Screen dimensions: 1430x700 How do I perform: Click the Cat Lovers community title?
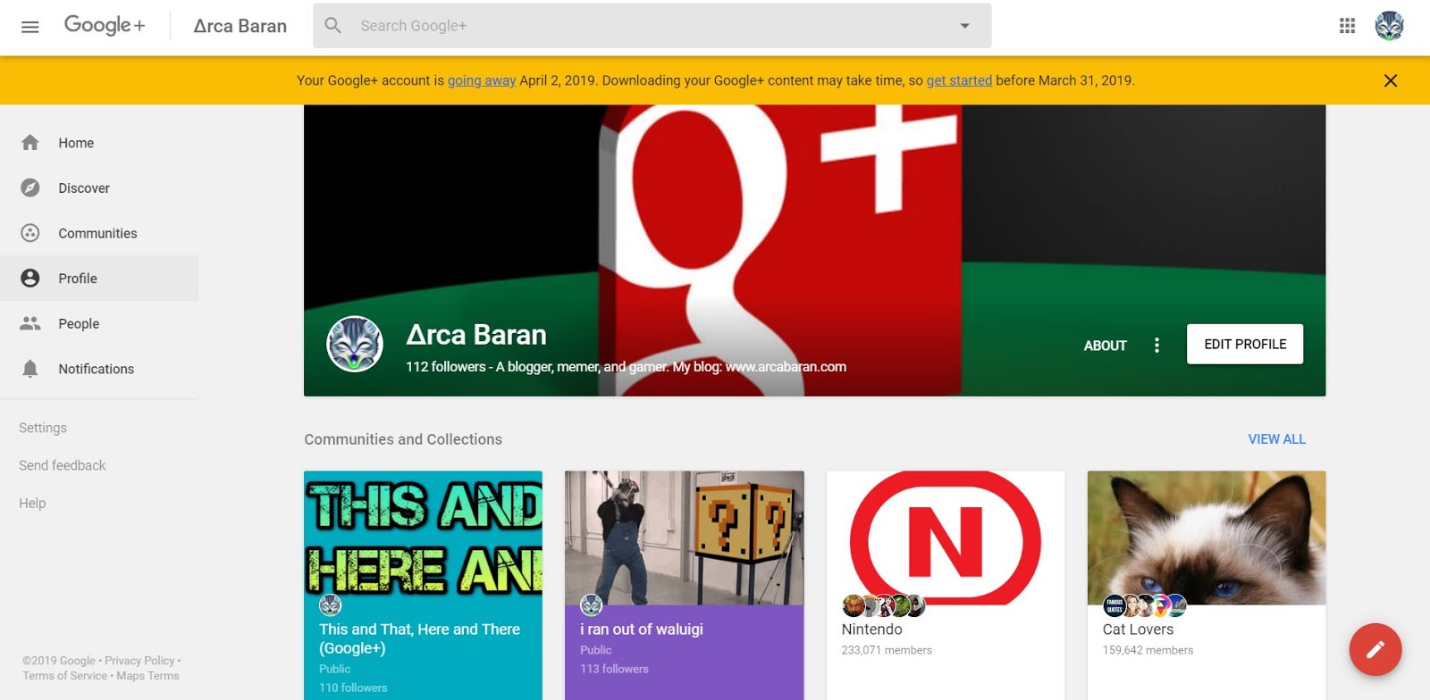pyautogui.click(x=1138, y=629)
